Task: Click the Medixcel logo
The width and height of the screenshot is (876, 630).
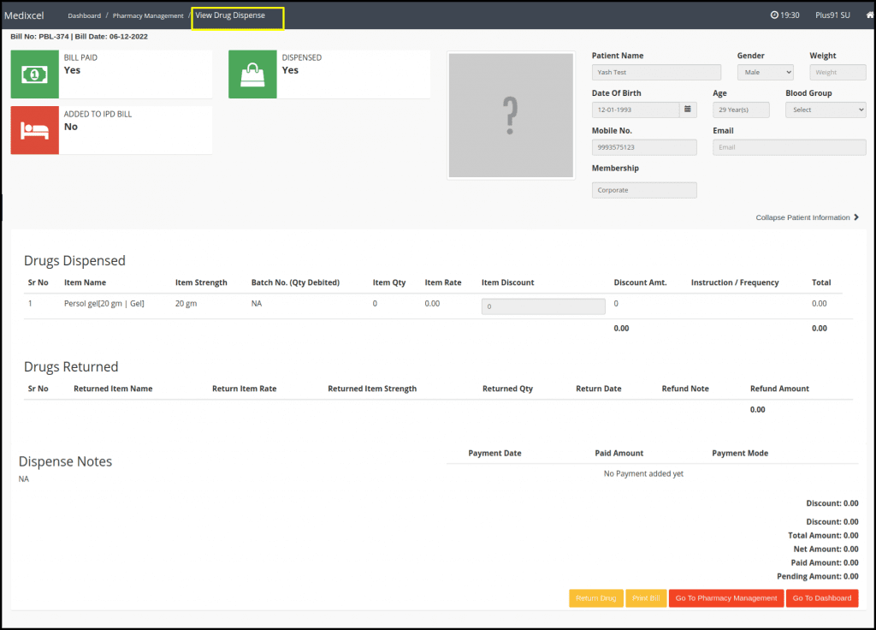Action: (25, 15)
